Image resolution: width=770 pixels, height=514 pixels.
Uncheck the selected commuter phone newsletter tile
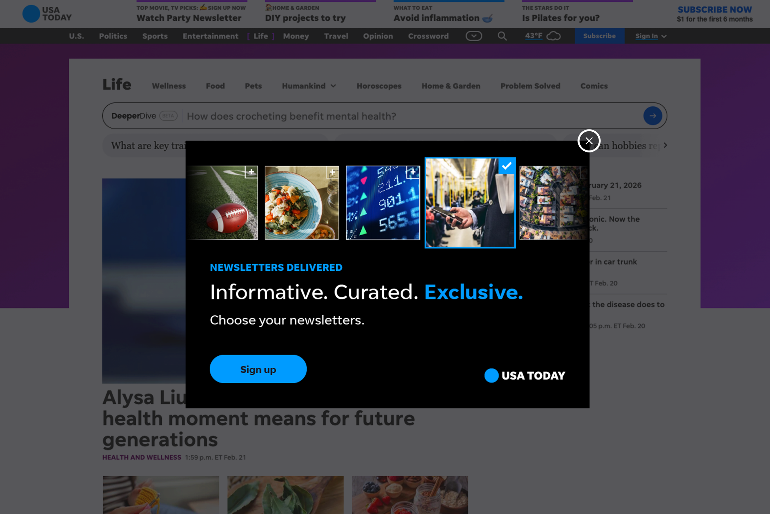[506, 166]
